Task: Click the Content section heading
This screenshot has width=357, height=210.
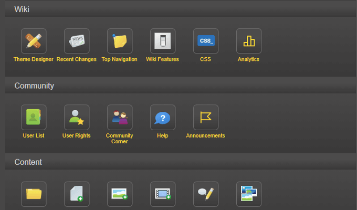Action: click(x=28, y=162)
